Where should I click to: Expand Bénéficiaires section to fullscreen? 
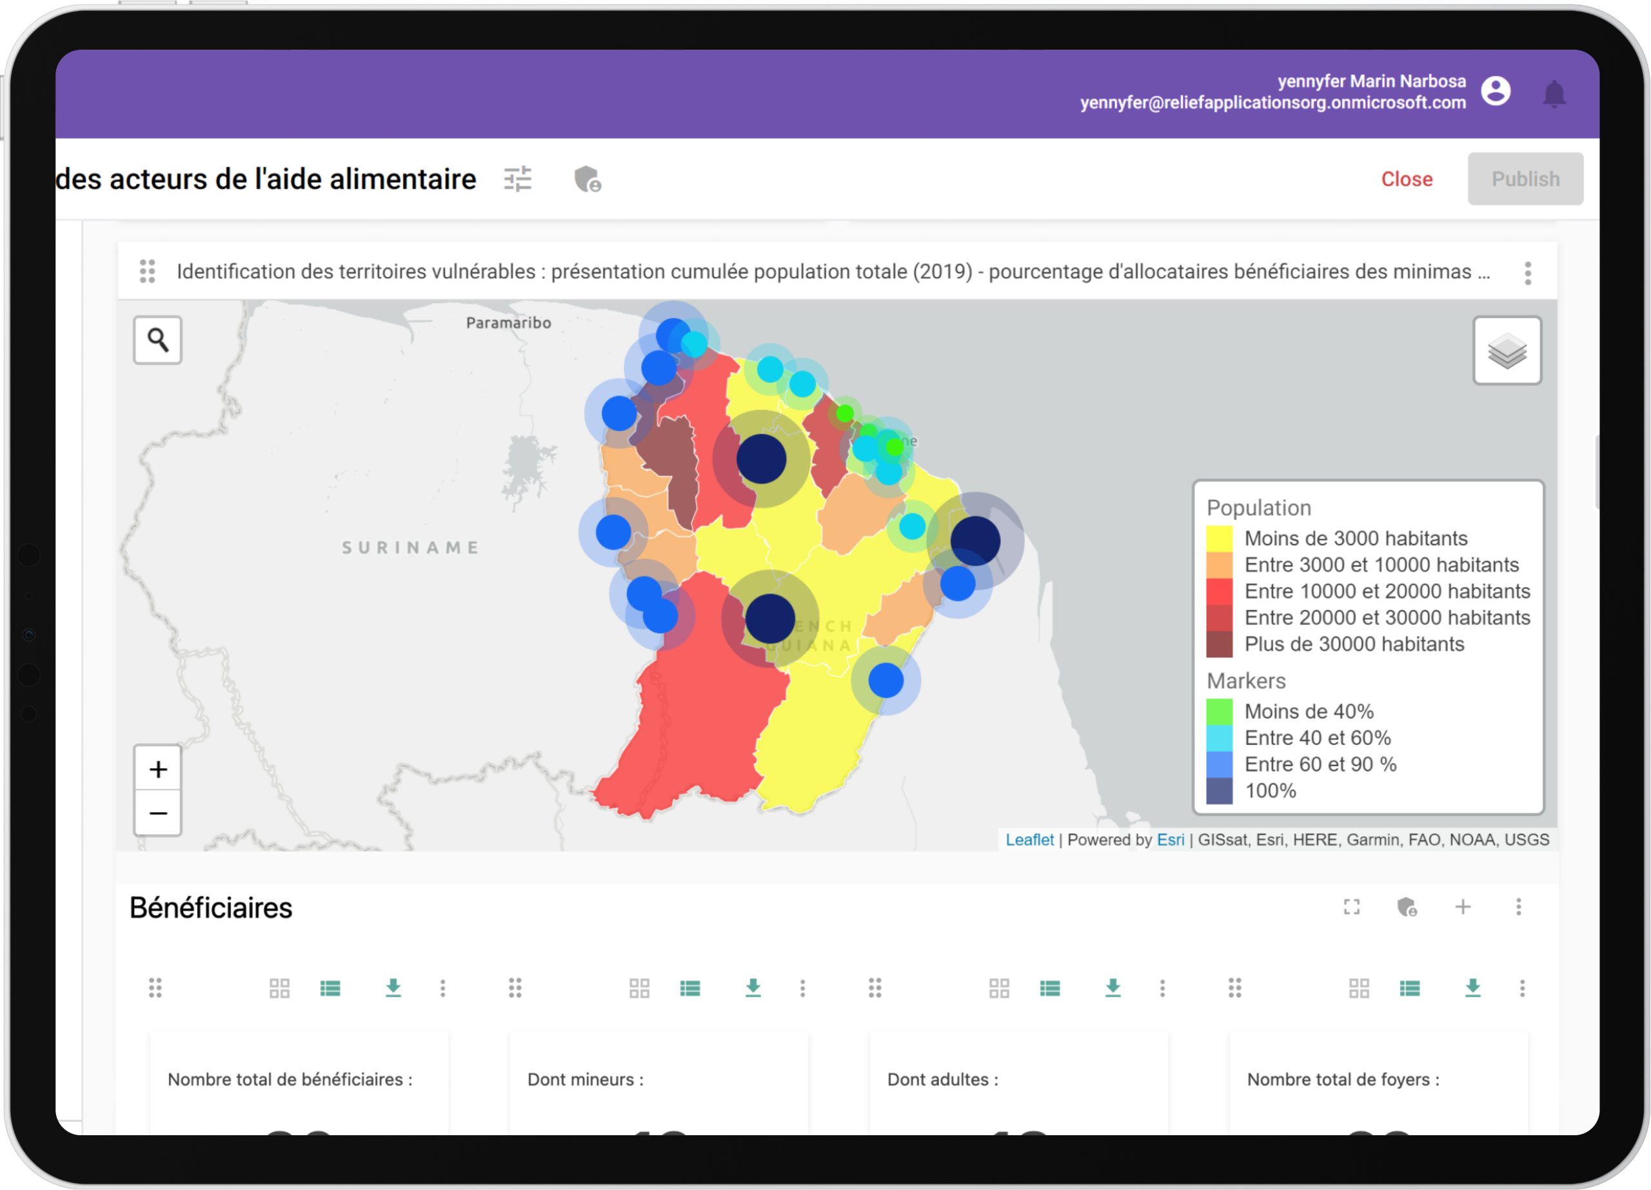tap(1351, 907)
